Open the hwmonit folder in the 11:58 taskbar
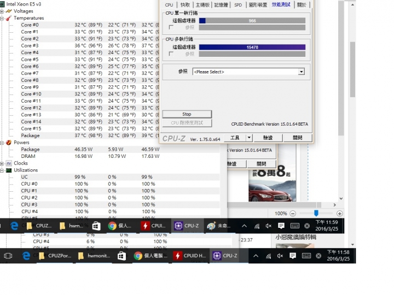This screenshot has width=394, height=295. pyautogui.click(x=94, y=256)
